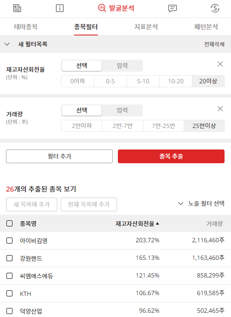231x317 pixels.
Task: Remove the 거래량 filter with X
Action: click(x=220, y=109)
